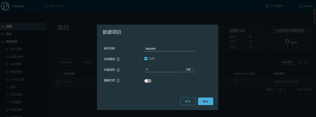Click info icon next to 镜像代理
The width and height of the screenshot is (316, 117).
[x=118, y=81]
